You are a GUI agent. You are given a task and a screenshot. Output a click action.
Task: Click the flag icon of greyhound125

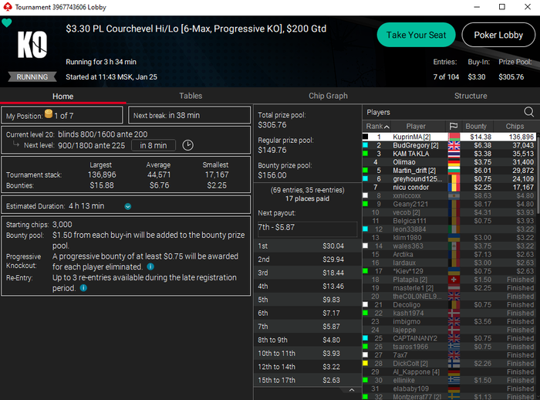coord(454,178)
